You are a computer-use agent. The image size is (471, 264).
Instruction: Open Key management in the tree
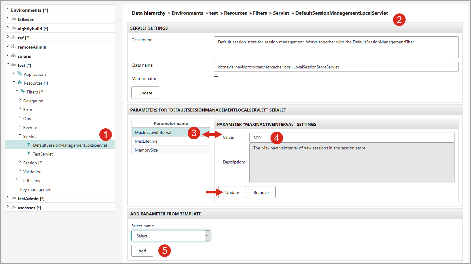point(36,189)
